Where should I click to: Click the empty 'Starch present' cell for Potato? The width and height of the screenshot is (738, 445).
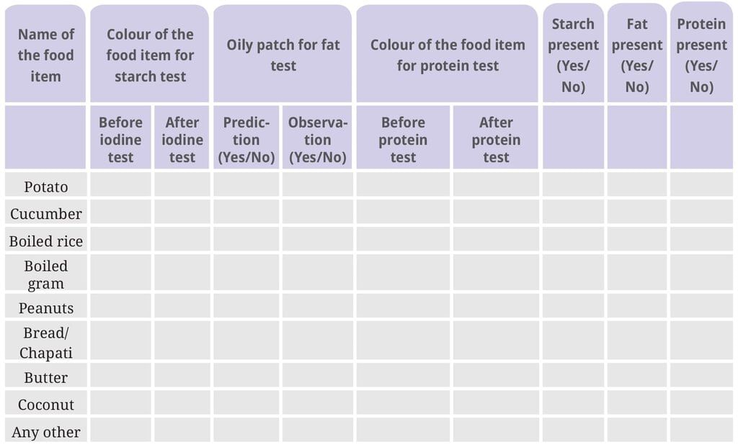(573, 185)
